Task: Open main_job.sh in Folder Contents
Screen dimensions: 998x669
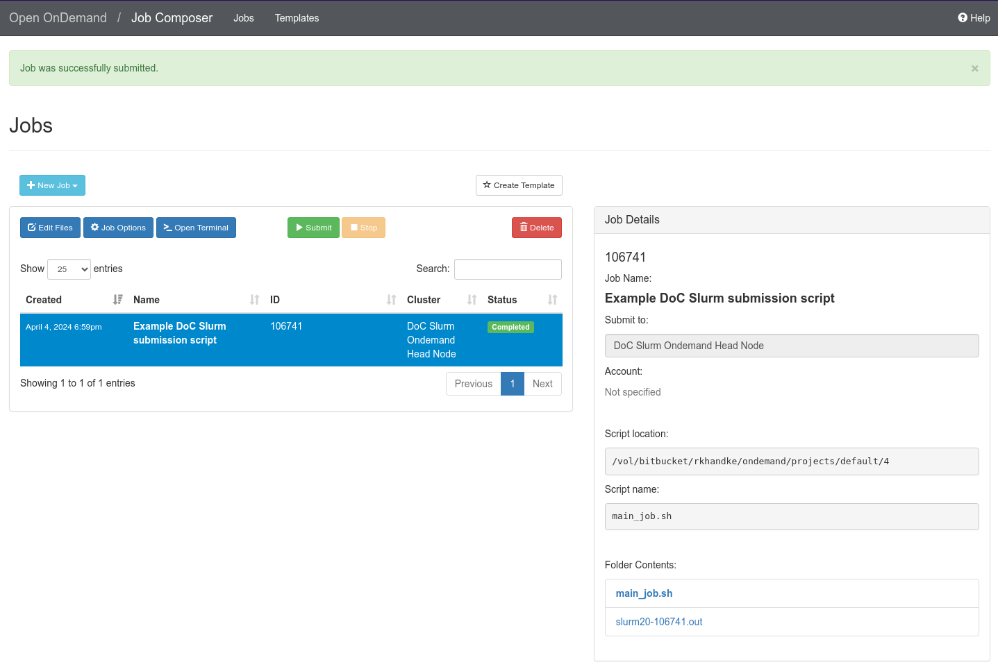Action: pos(644,593)
